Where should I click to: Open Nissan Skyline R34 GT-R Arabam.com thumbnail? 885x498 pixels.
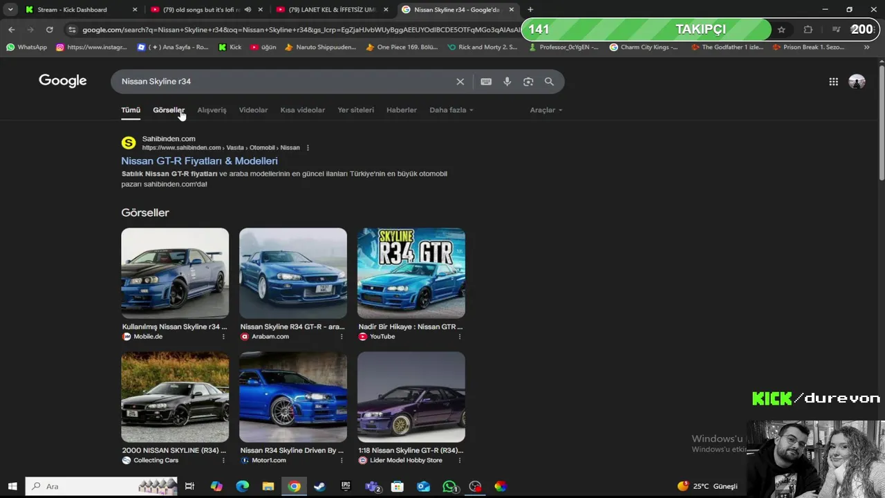click(x=293, y=273)
